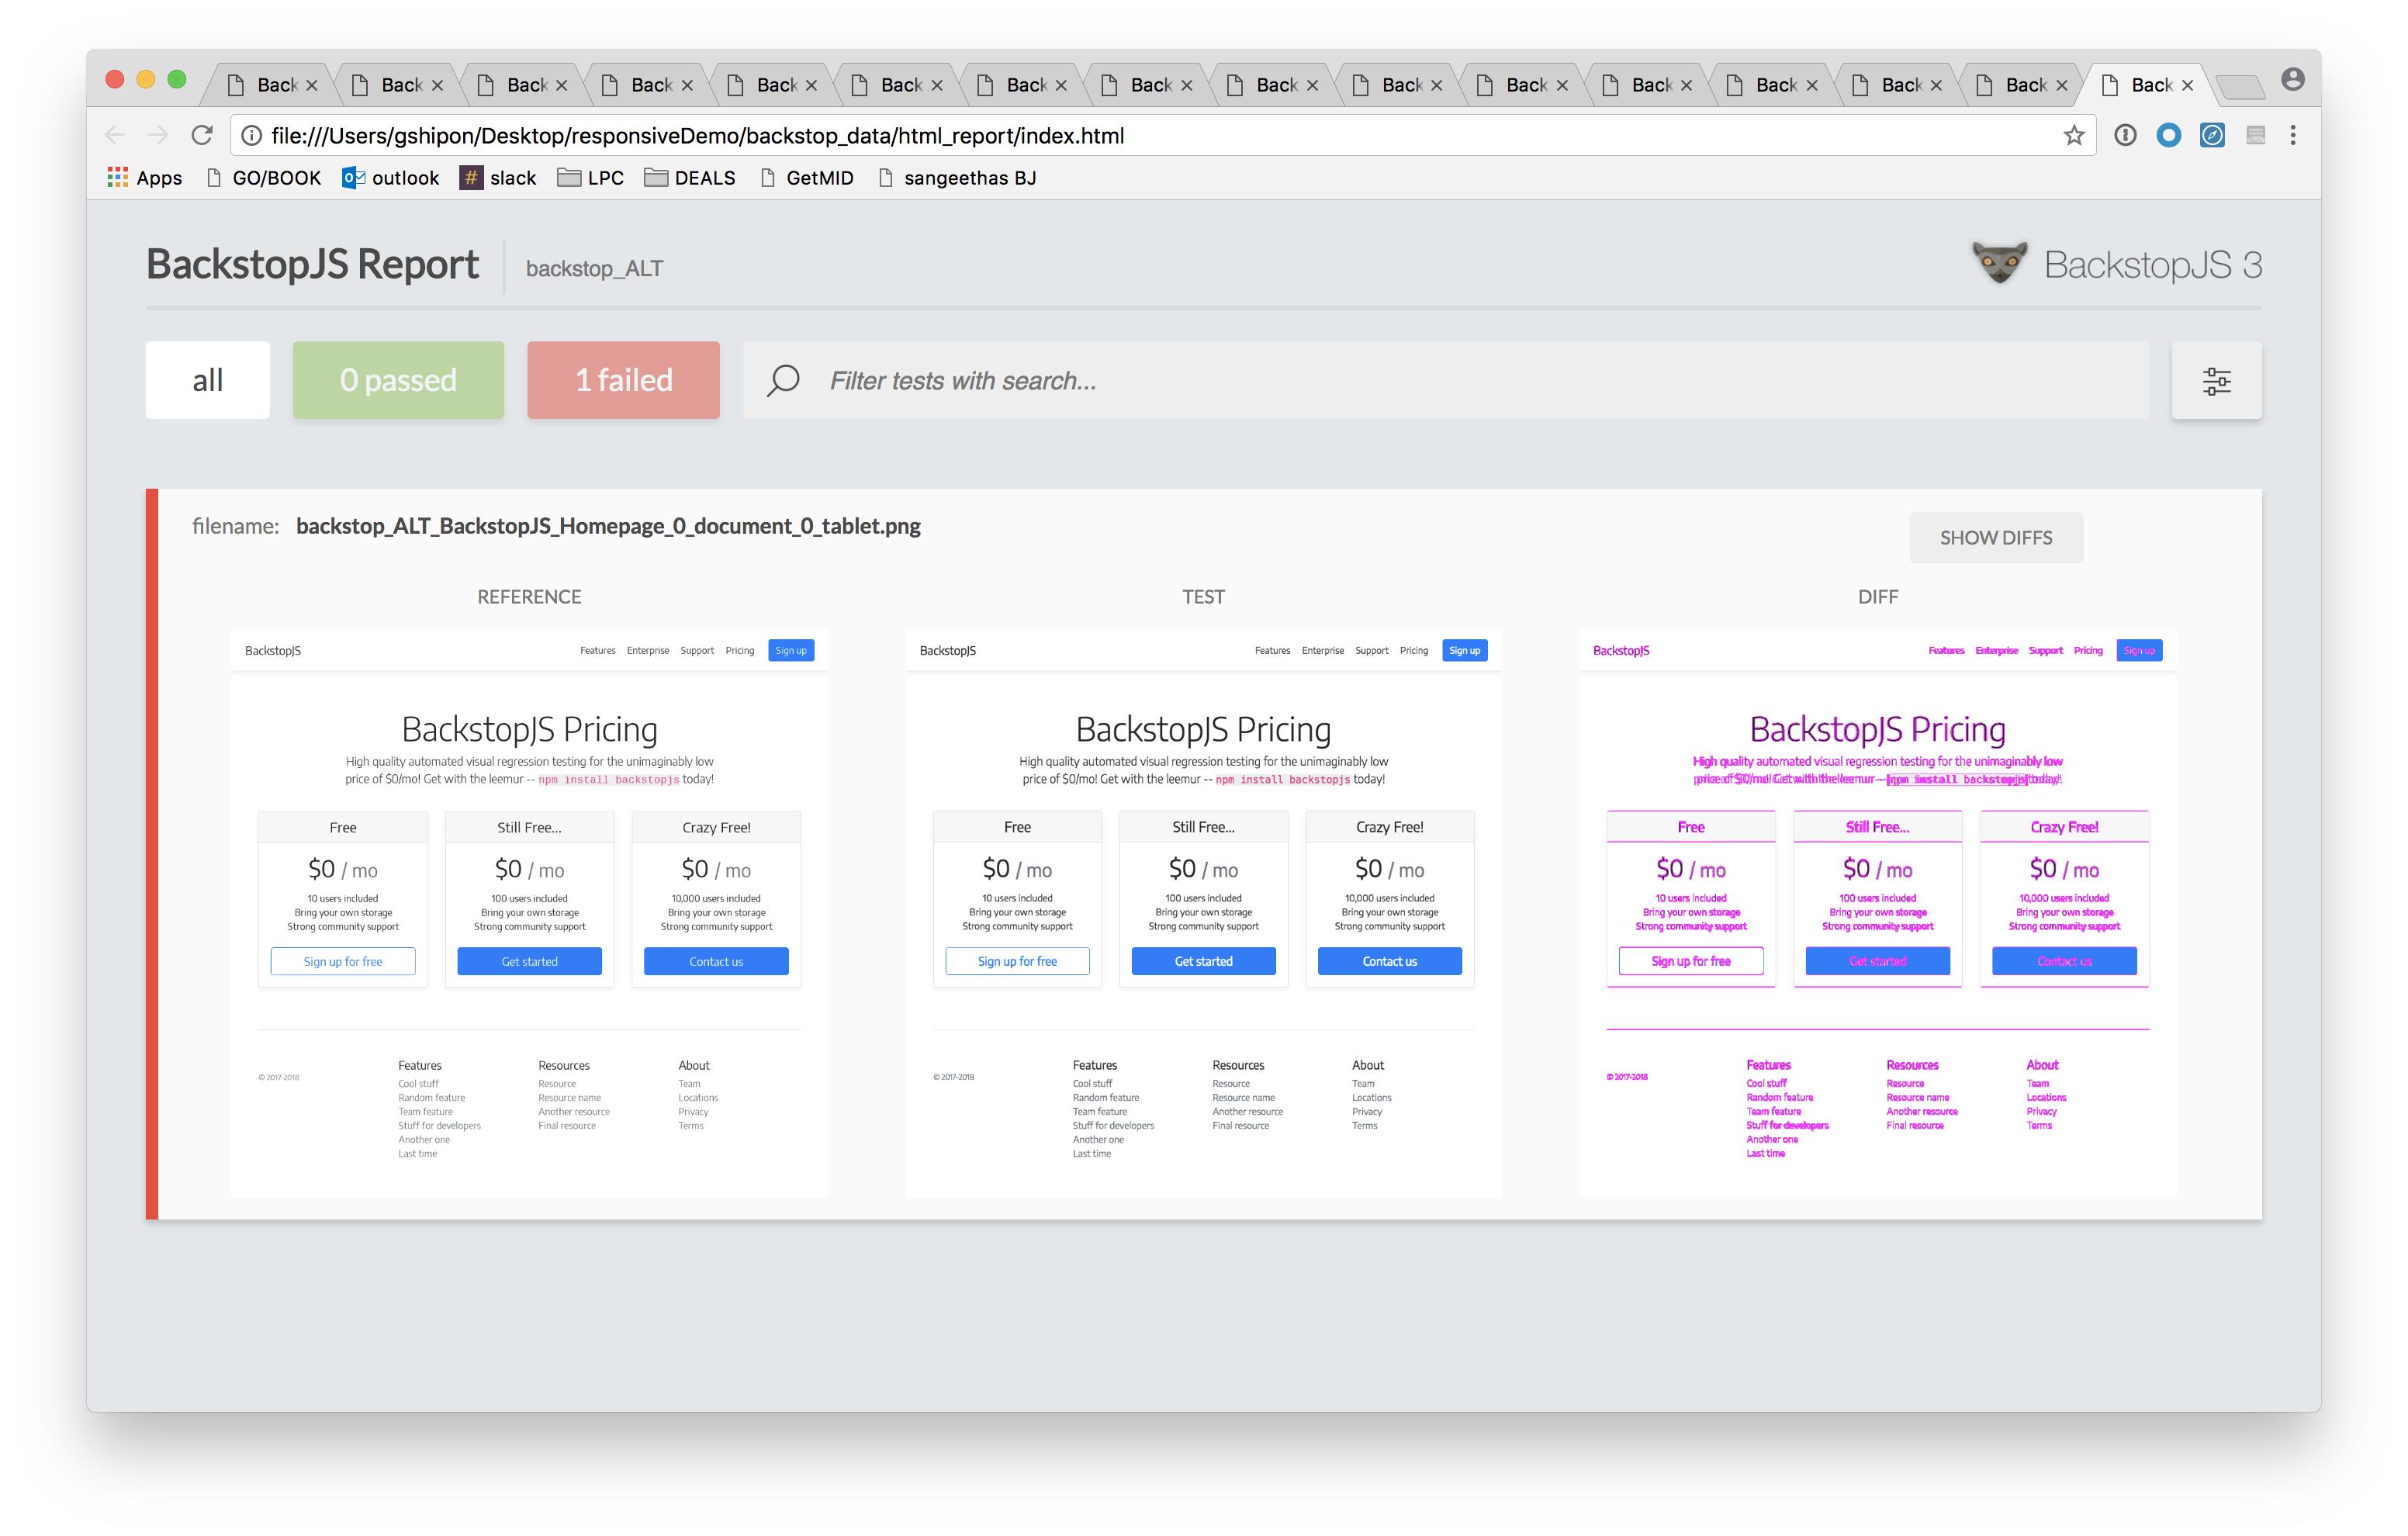Bookmark this page with the star icon
This screenshot has width=2408, height=1536.
click(2074, 135)
